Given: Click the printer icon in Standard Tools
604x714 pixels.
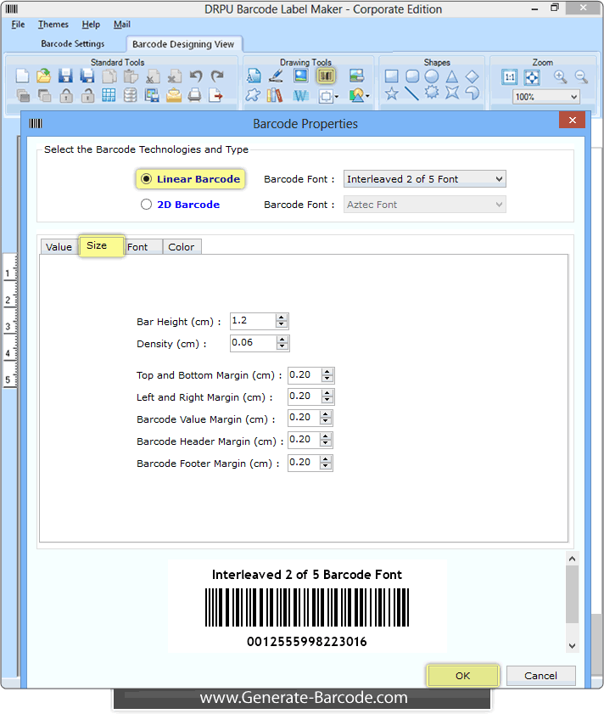Looking at the screenshot, I should click(x=195, y=96).
